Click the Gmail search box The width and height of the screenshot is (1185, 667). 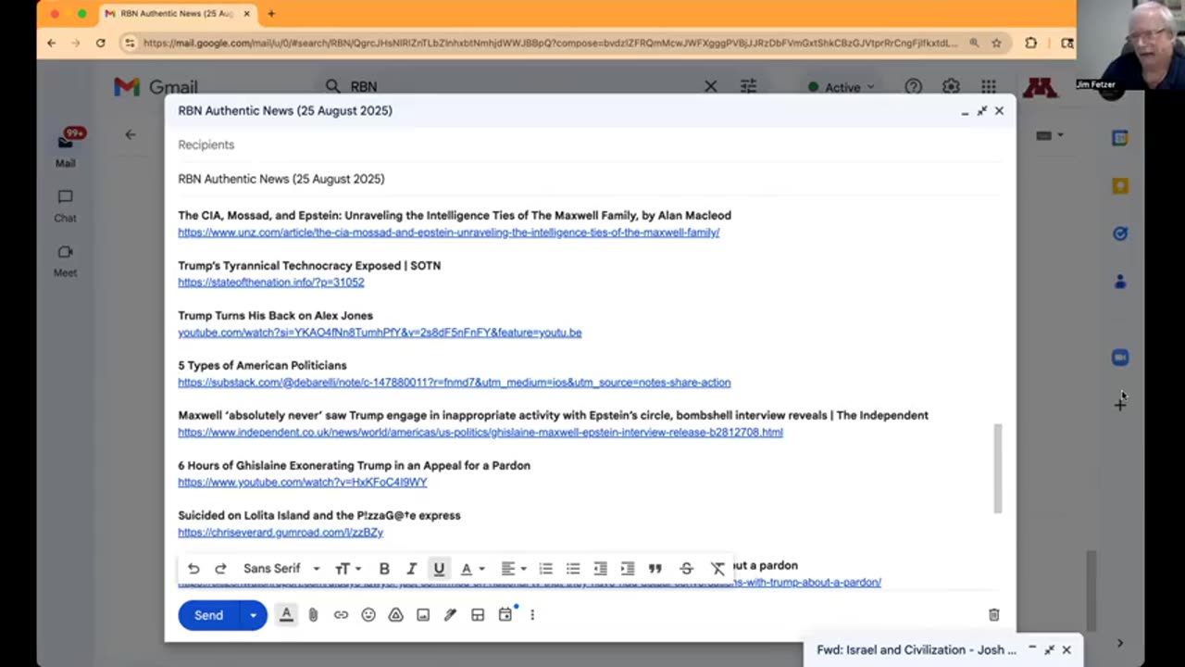tap(518, 86)
